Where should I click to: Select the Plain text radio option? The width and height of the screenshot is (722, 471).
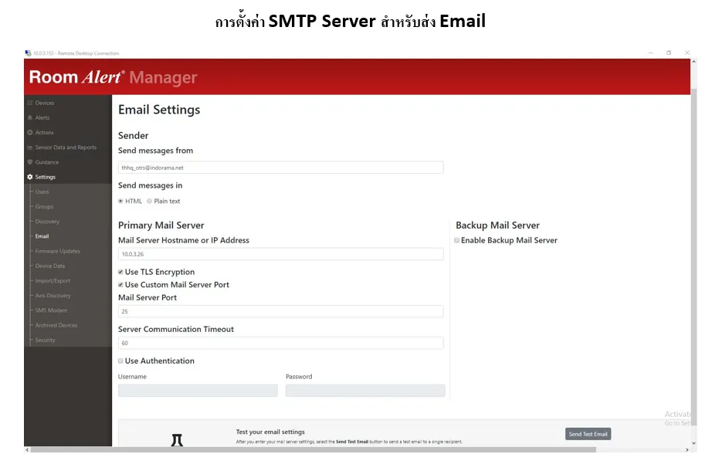pos(149,201)
